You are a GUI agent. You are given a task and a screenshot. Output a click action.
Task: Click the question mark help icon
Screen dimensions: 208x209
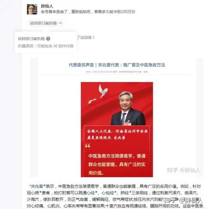(48, 39)
